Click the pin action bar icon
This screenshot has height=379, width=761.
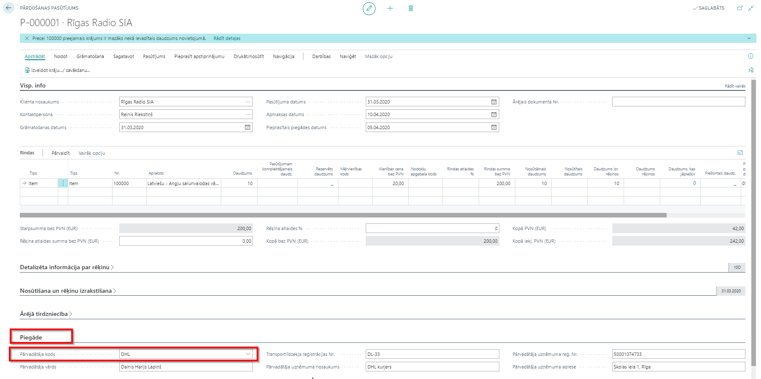750,70
